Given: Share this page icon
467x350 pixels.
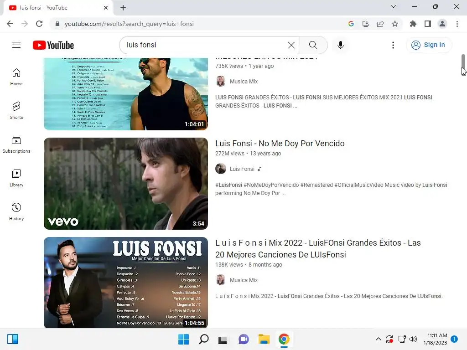Looking at the screenshot, I should point(380,24).
